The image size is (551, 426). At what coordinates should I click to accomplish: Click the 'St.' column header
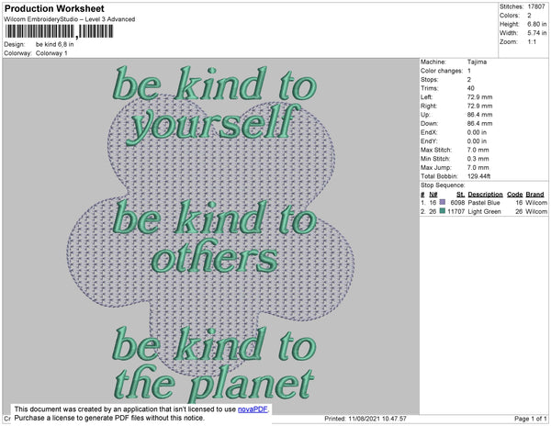[x=461, y=195]
